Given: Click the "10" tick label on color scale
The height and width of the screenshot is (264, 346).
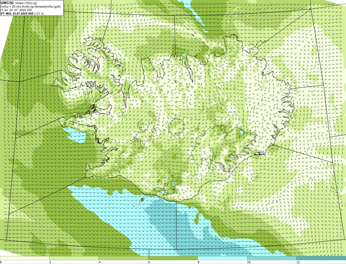Looking at the screenshot, I should (x=248, y=262).
